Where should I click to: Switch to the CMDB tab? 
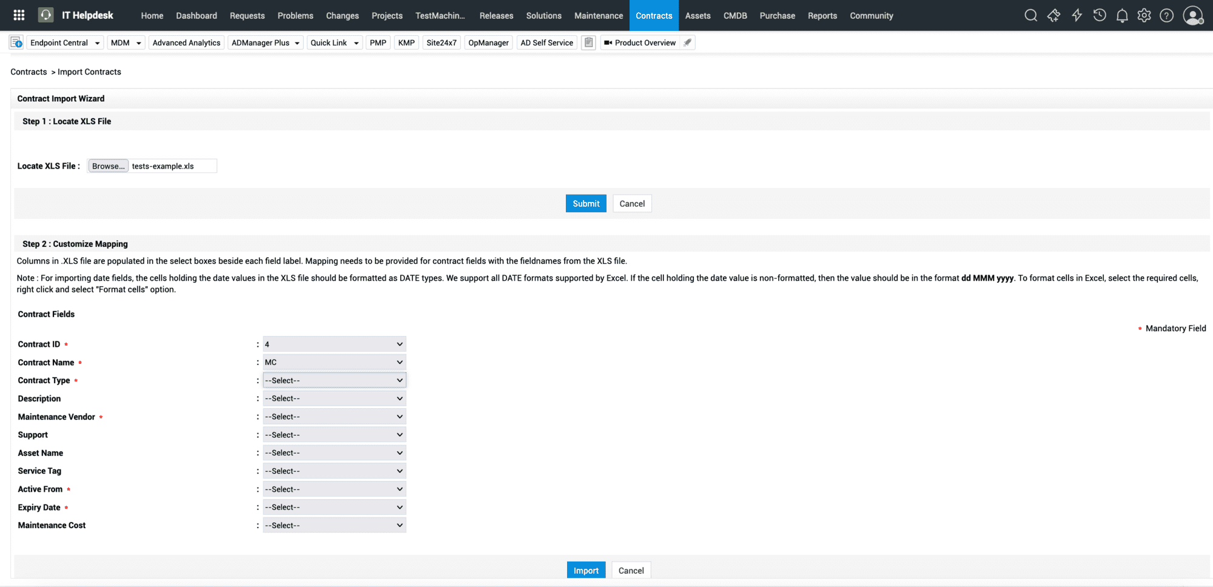tap(735, 15)
